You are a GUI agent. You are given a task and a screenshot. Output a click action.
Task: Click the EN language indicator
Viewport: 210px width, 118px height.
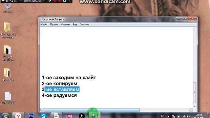[x=163, y=116]
